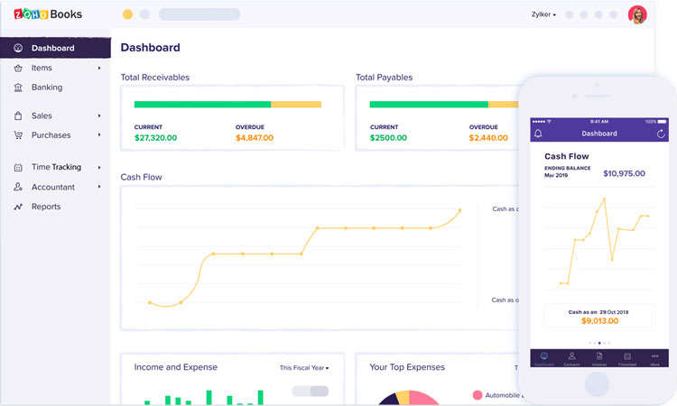Open the This Fiscal Year dropdown
This screenshot has width=677, height=406.
coord(304,368)
